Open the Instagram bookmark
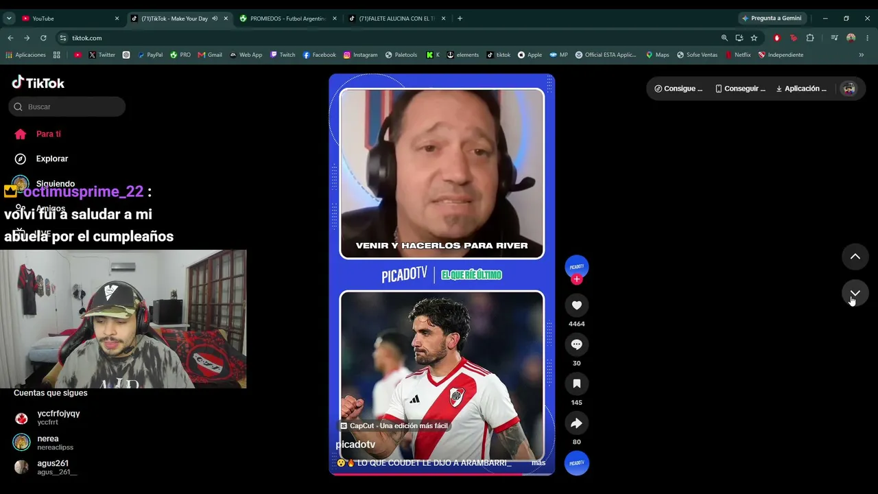The image size is (878, 494). (361, 55)
